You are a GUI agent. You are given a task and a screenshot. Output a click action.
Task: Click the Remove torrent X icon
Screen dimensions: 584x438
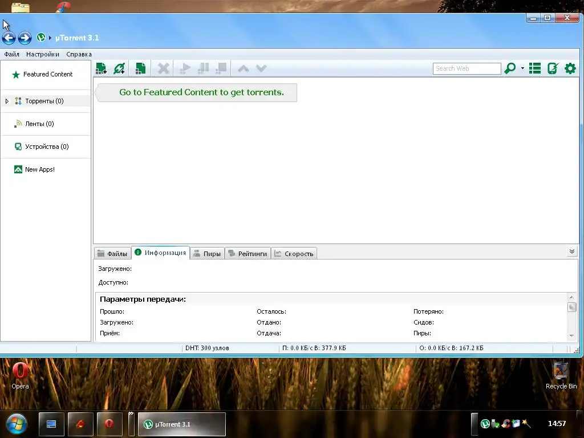(163, 68)
